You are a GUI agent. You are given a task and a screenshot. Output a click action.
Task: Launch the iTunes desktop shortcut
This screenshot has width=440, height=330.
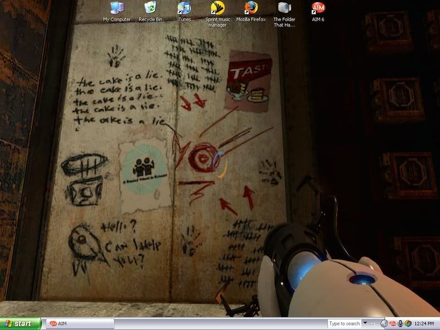tap(184, 12)
